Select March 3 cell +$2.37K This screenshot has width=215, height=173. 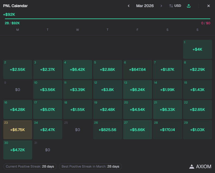coord(48,69)
